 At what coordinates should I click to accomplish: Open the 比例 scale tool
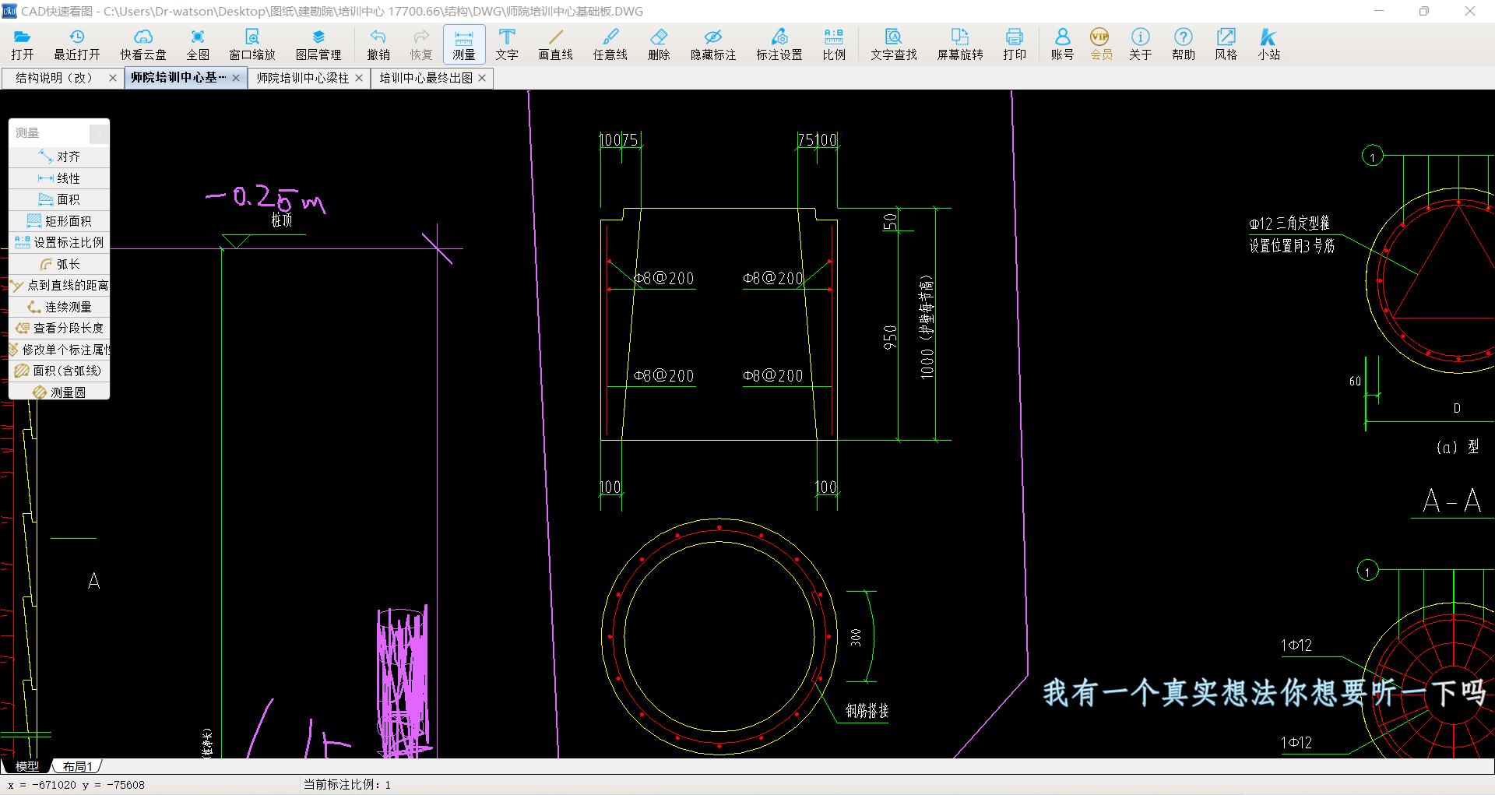click(834, 44)
